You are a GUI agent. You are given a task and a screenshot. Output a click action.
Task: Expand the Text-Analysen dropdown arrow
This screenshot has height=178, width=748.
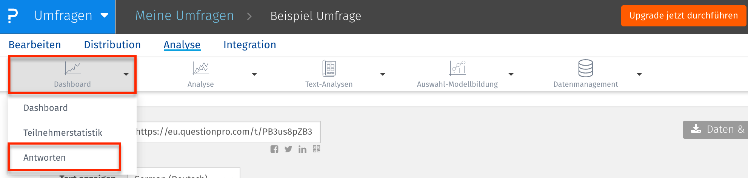383,74
